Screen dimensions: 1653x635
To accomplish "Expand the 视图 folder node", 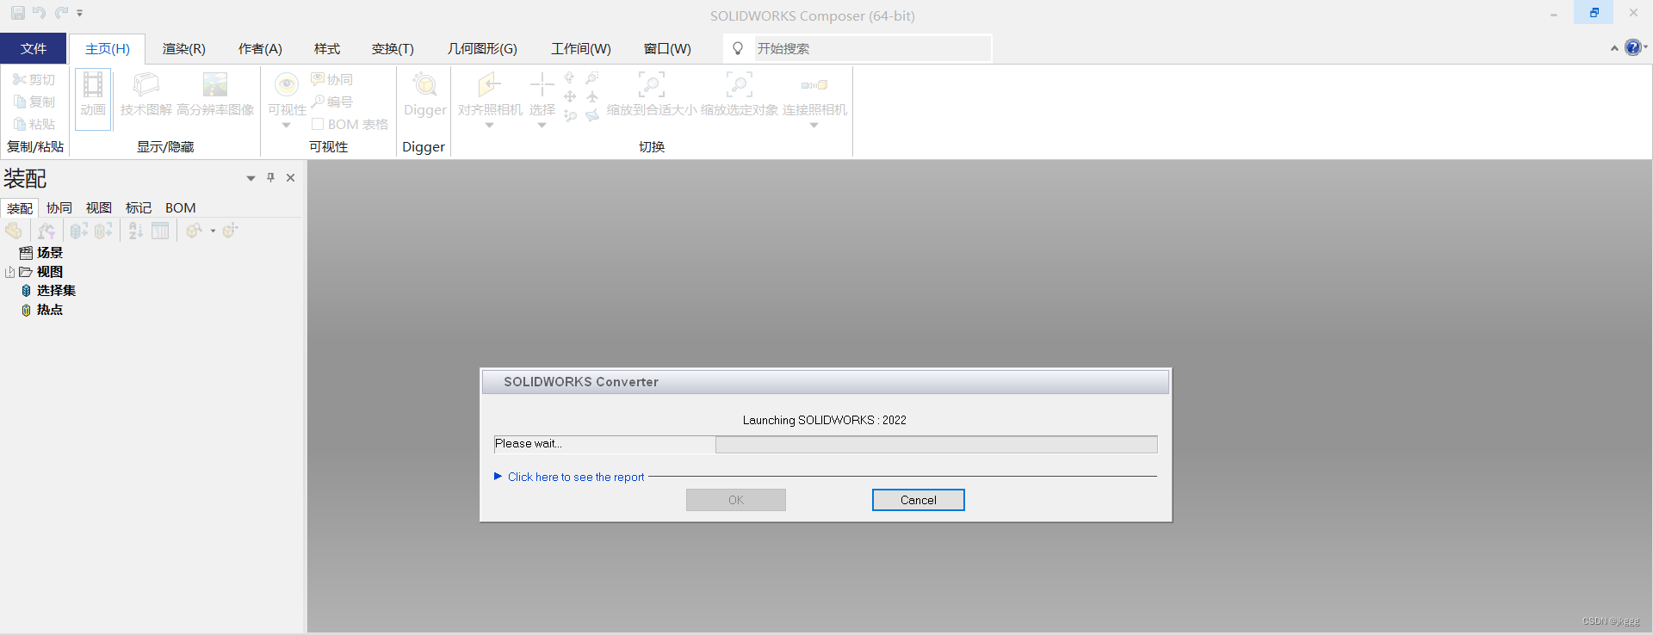I will click(x=10, y=272).
